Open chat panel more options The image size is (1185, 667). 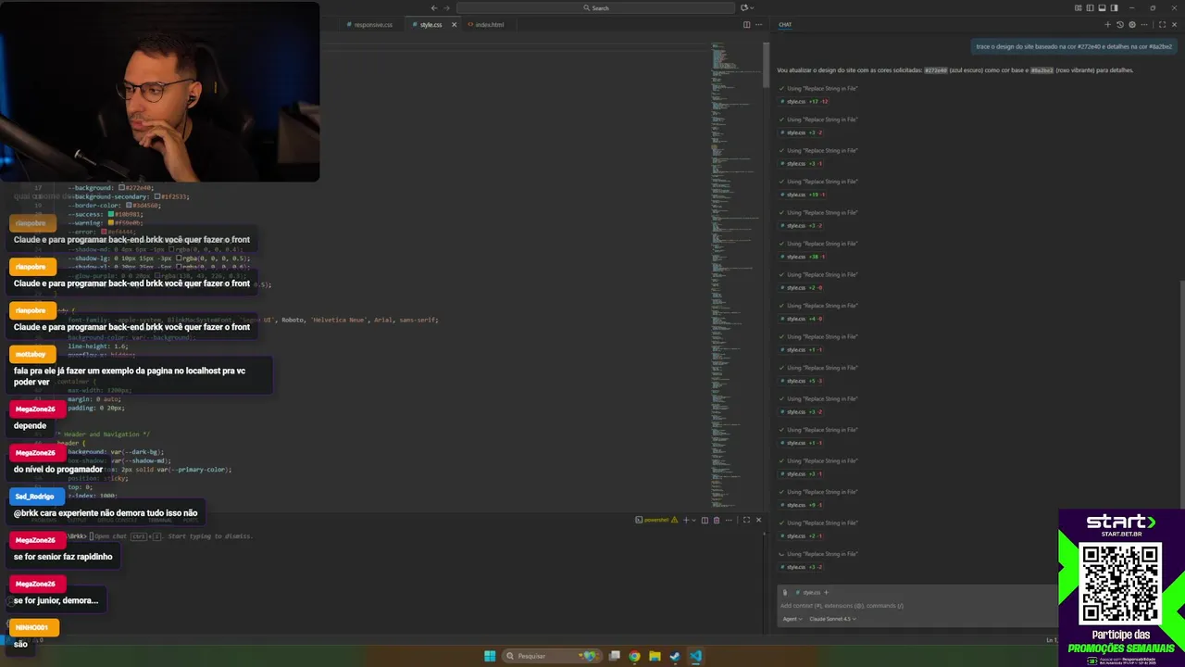1143,25
